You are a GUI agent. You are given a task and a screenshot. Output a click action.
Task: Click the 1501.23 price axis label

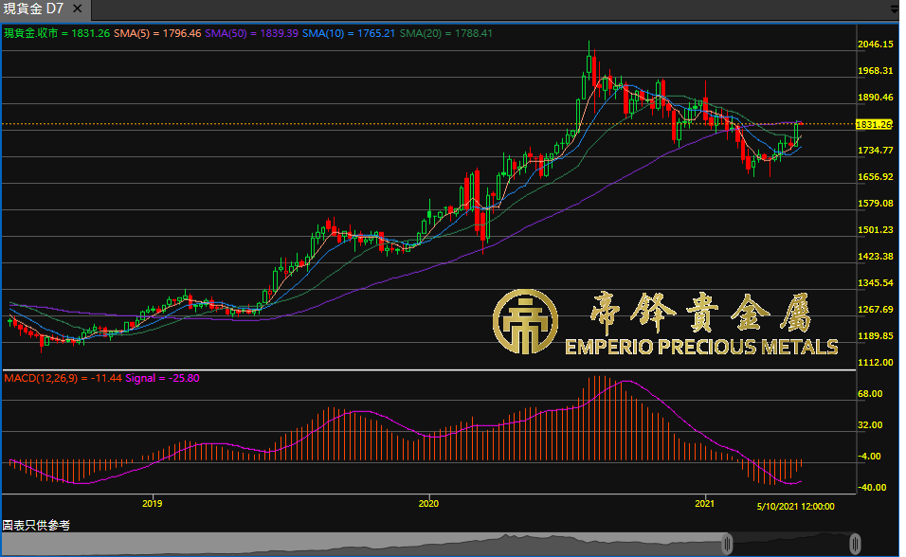(x=876, y=230)
